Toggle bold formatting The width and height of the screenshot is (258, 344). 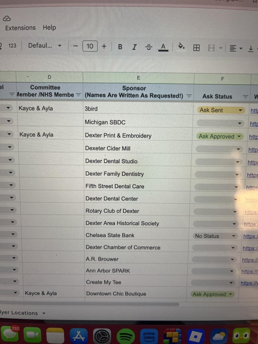click(120, 47)
